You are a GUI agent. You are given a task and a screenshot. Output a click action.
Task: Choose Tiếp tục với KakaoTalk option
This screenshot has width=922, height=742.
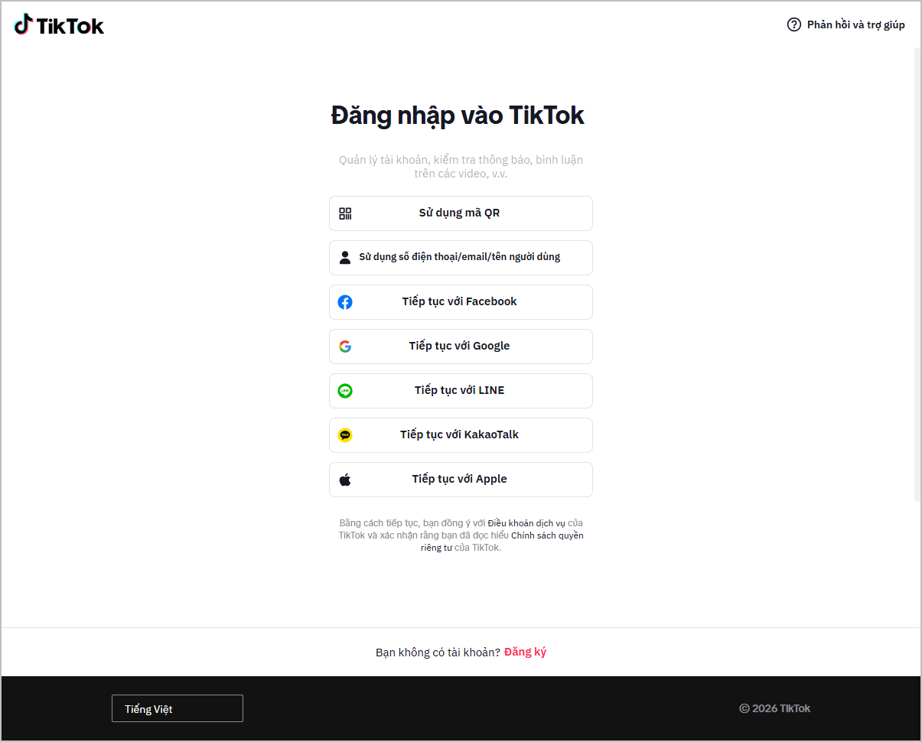click(461, 435)
